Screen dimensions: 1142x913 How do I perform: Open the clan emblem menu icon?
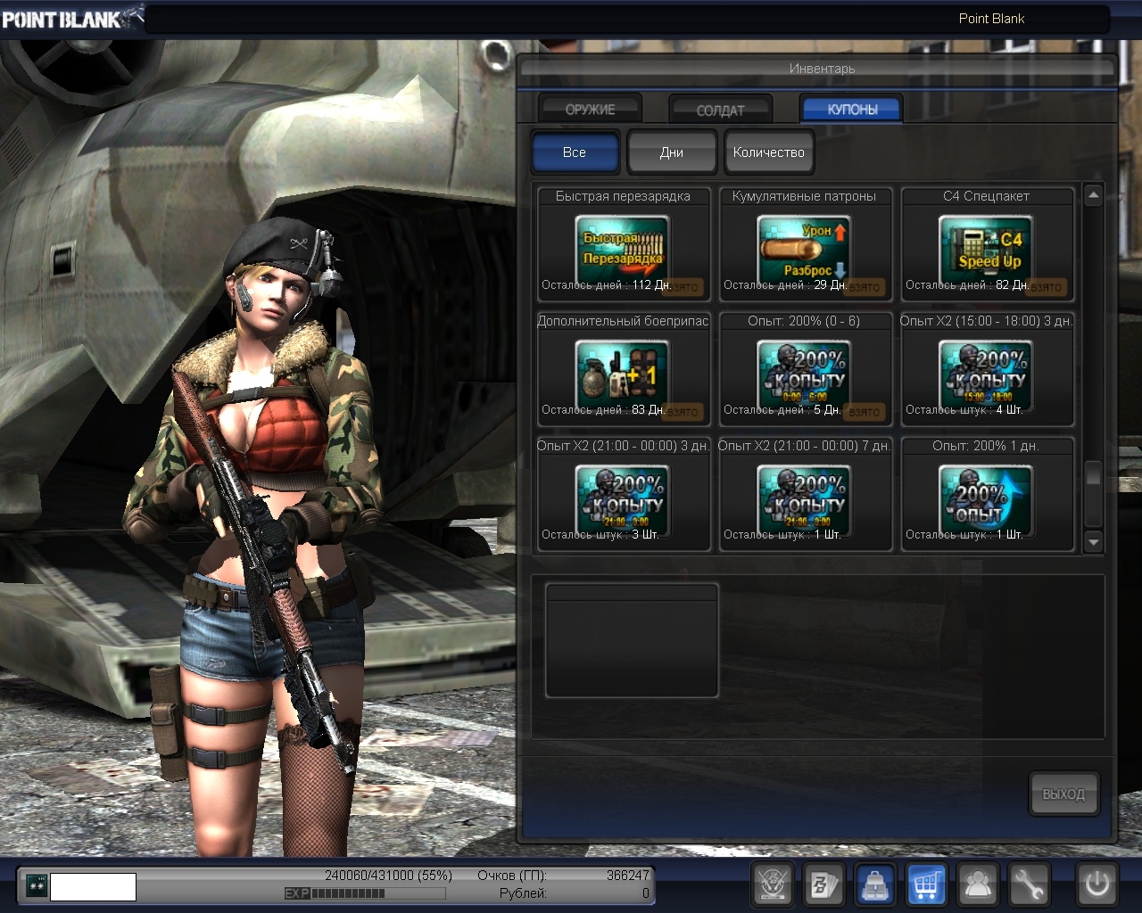(x=773, y=885)
